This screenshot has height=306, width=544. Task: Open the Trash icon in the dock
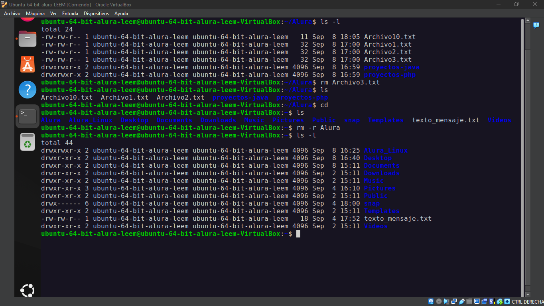point(28,142)
